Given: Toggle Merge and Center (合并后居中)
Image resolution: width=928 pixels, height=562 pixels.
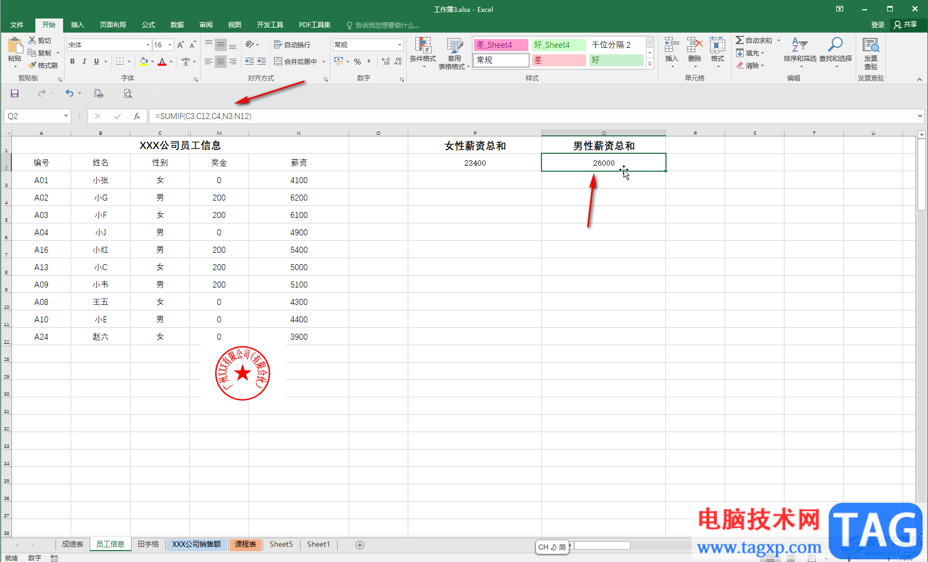Looking at the screenshot, I should (296, 61).
